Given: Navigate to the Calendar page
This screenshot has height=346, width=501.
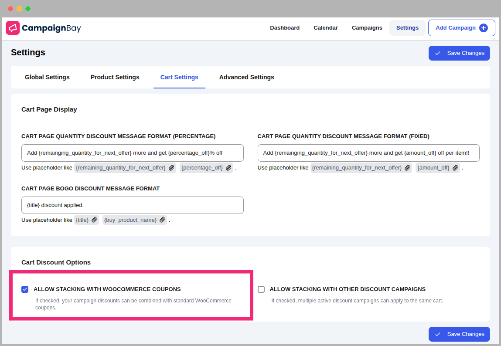Looking at the screenshot, I should coord(326,28).
